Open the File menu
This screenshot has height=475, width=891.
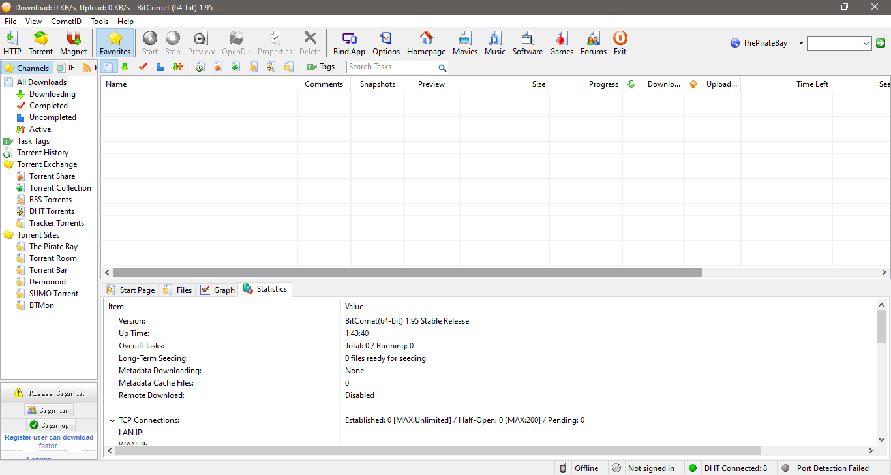coord(10,21)
